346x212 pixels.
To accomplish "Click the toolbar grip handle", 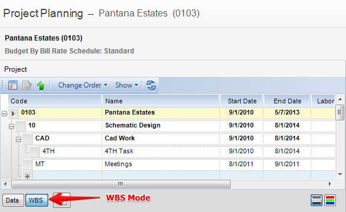I will (x=2, y=85).
